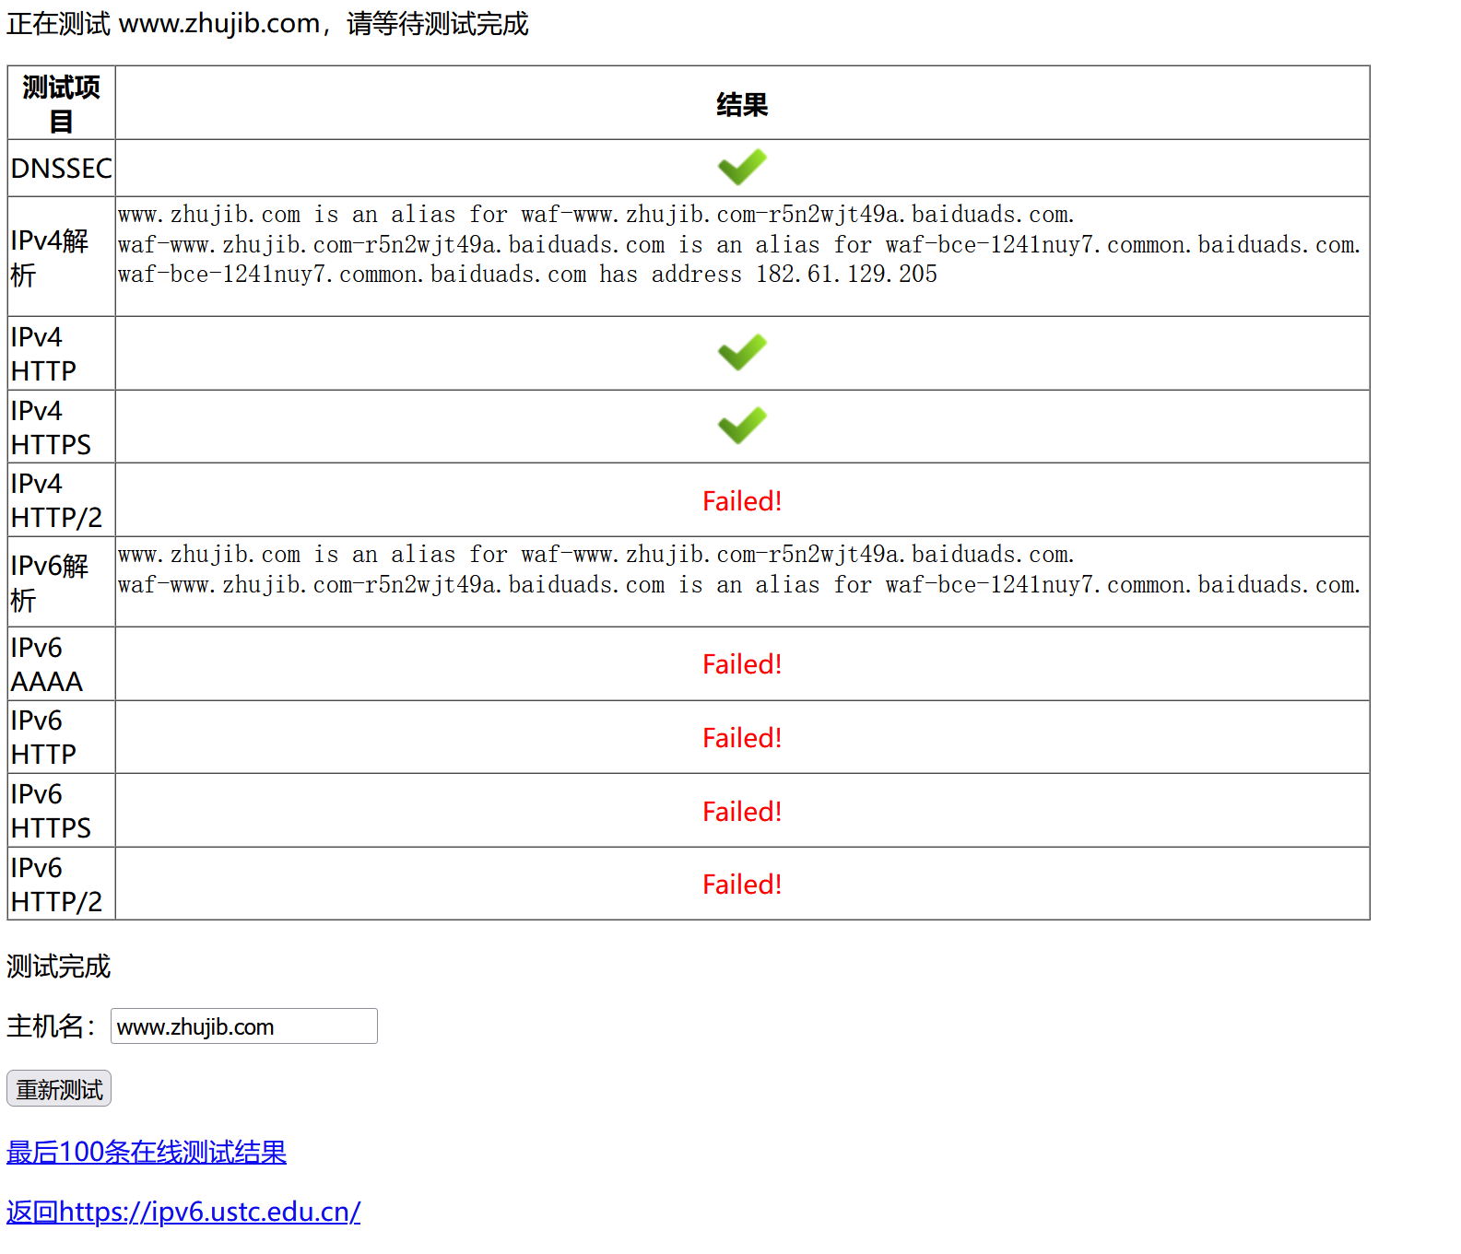This screenshot has height=1254, width=1461.
Task: Click the DNSSEC green checkmark icon
Action: pyautogui.click(x=742, y=167)
